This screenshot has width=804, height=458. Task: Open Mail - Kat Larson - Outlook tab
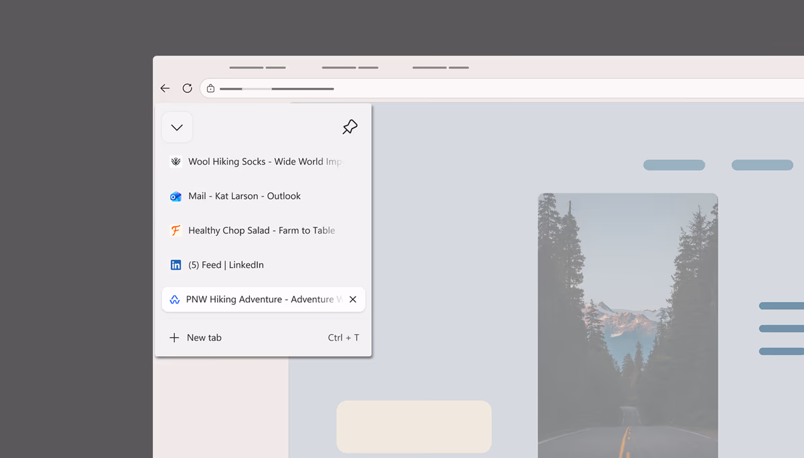263,196
